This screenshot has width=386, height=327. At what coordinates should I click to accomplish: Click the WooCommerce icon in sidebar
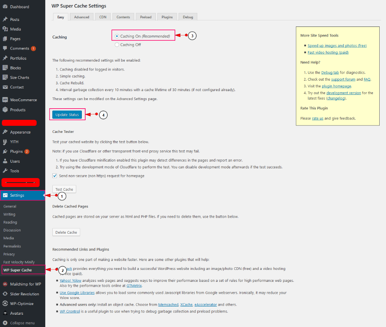[5, 100]
